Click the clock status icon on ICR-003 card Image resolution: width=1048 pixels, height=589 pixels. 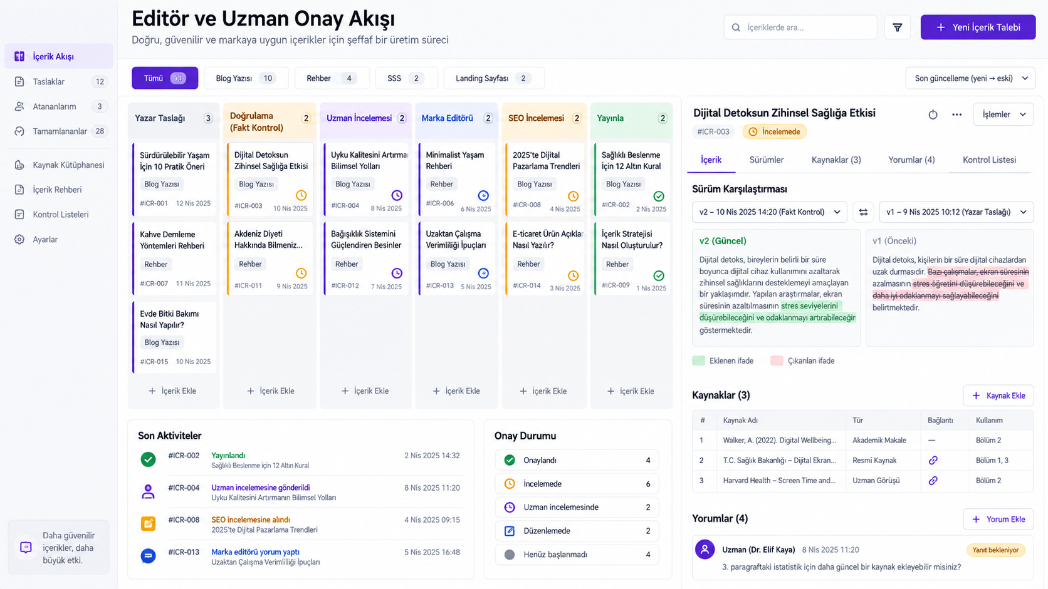301,195
